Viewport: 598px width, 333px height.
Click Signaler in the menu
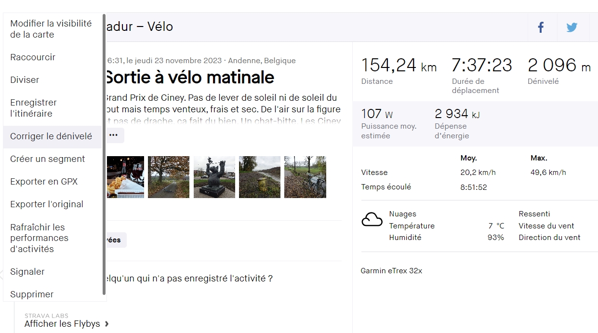tap(27, 272)
